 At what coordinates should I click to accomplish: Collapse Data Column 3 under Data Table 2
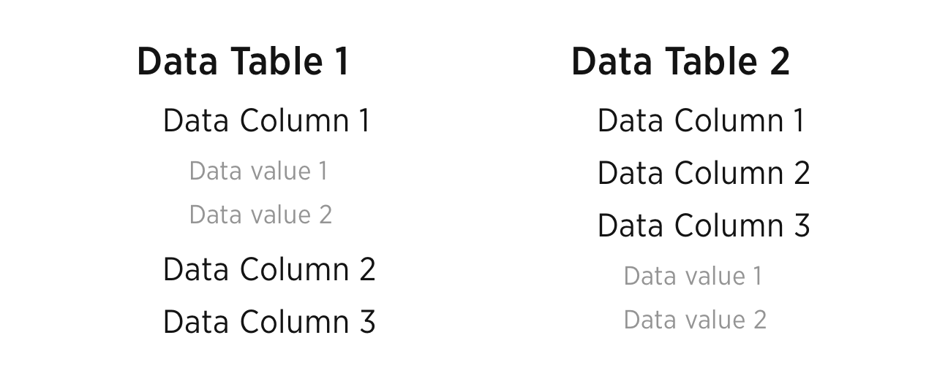(704, 226)
